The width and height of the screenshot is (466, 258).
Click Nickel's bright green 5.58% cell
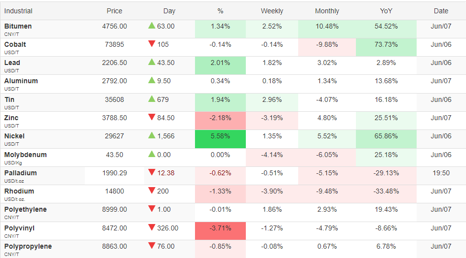point(220,139)
